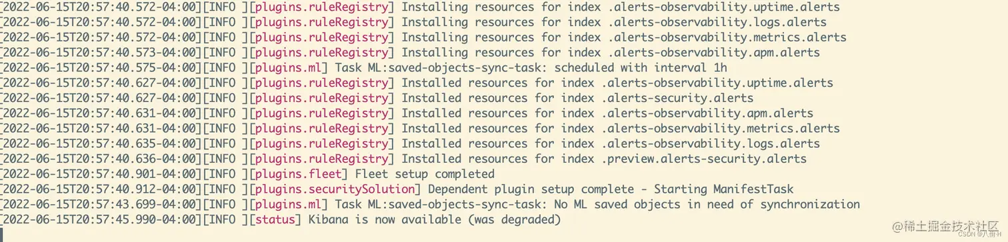Click '.alerts-observability.metrics.alerts' in the Installing resources line
1008x242 pixels.
[x=727, y=37]
